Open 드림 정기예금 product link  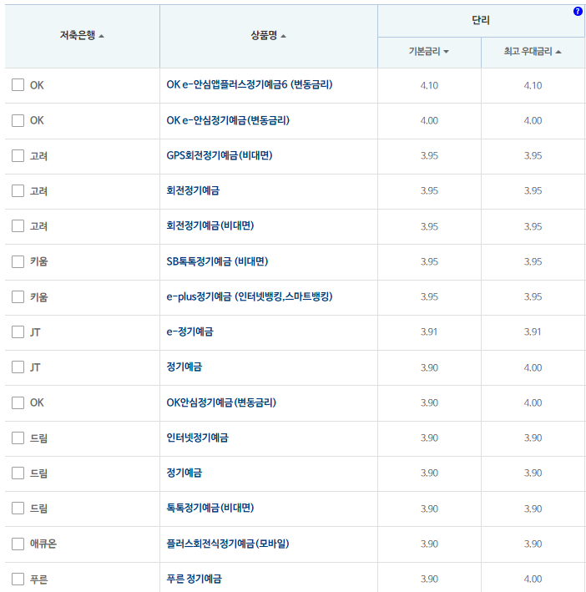pyautogui.click(x=184, y=473)
